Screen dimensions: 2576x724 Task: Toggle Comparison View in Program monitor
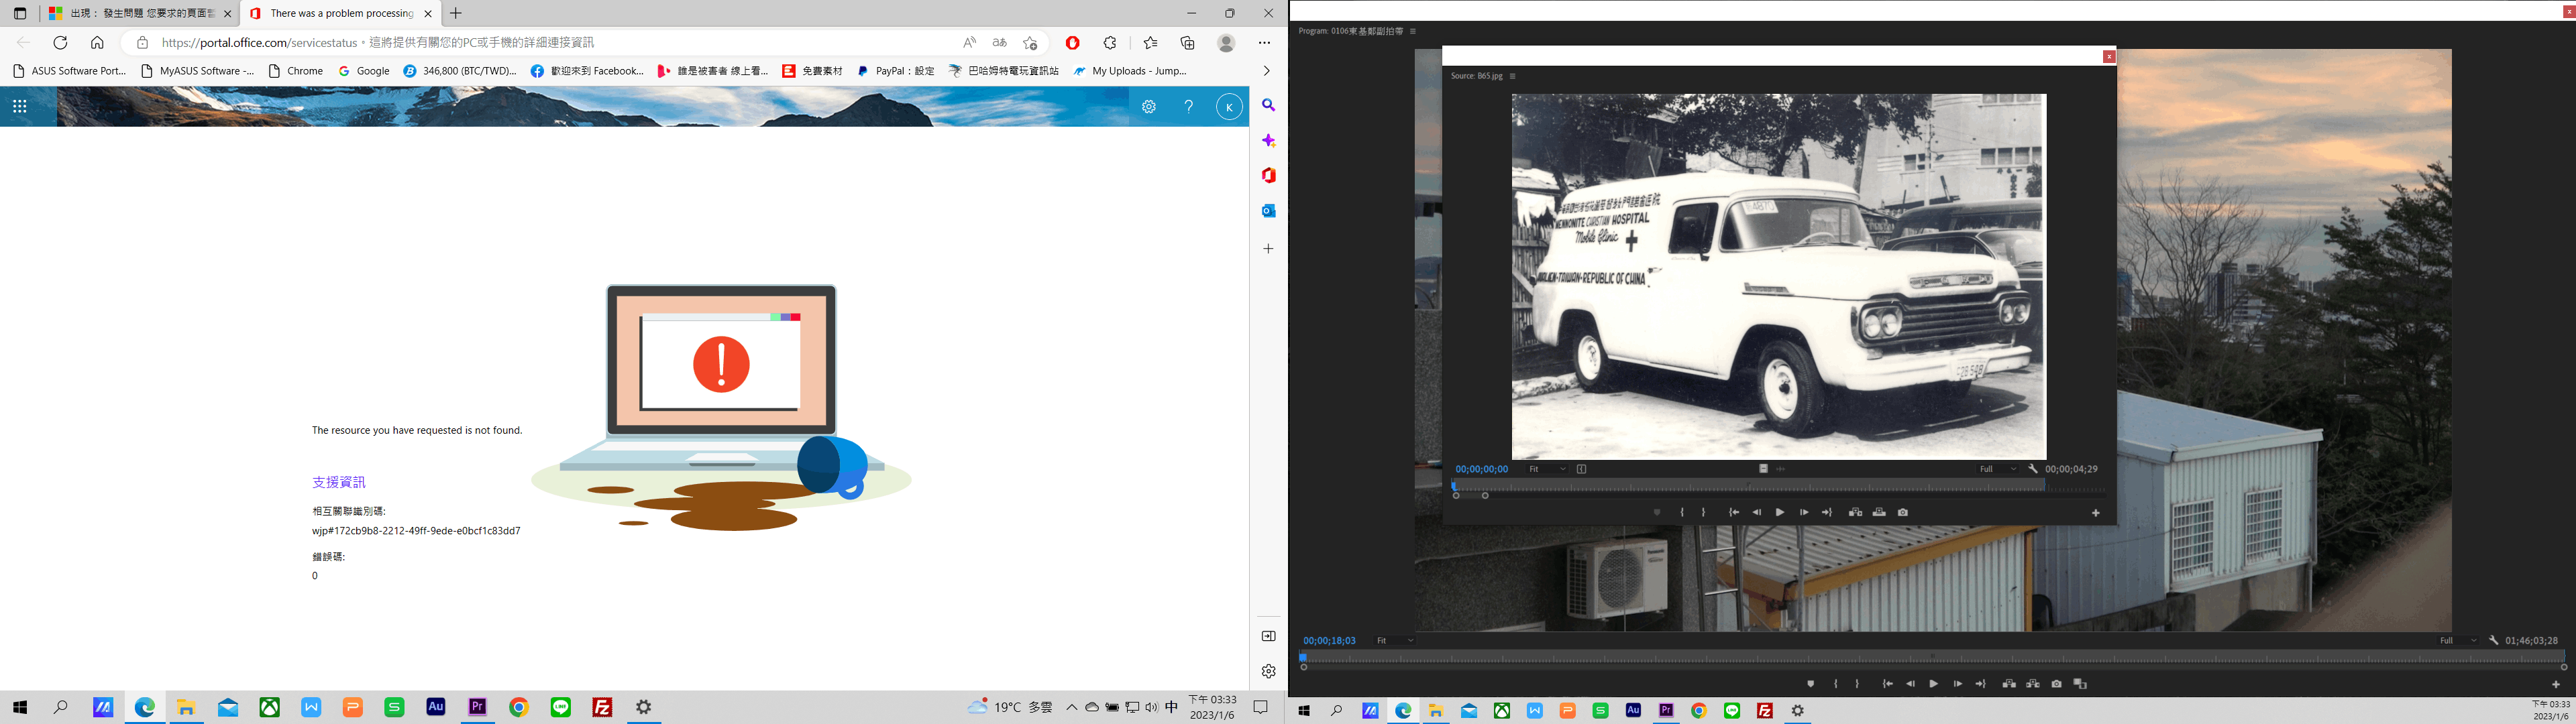pos(2081,684)
